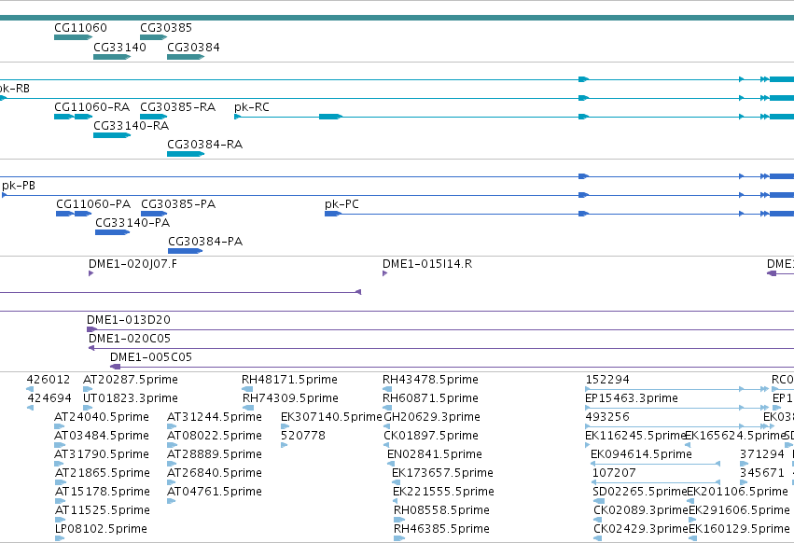Click AT24040.5prime EST
This screenshot has height=543, width=794.
59,426
